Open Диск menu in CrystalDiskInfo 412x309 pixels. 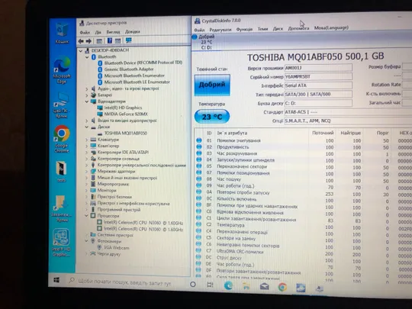(x=278, y=29)
